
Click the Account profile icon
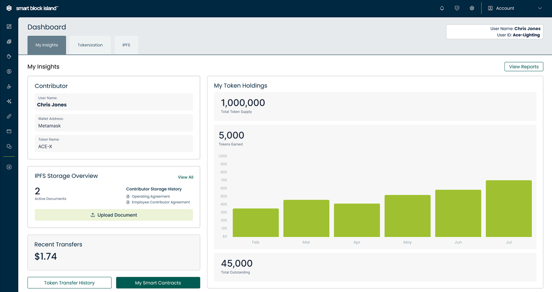(x=490, y=8)
